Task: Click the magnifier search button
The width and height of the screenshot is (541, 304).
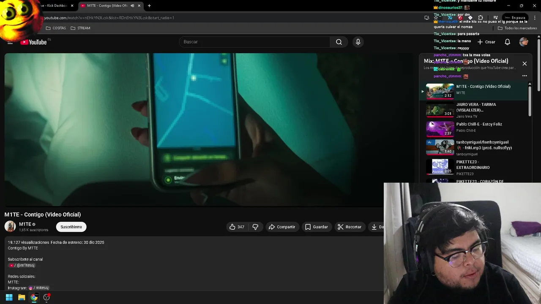Action: coord(339,42)
